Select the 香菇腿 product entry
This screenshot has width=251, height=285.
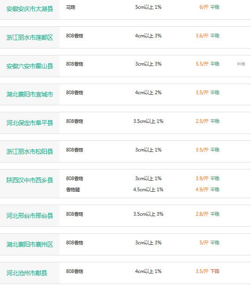(73, 189)
